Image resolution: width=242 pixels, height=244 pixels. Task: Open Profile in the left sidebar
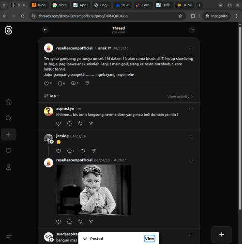9,167
